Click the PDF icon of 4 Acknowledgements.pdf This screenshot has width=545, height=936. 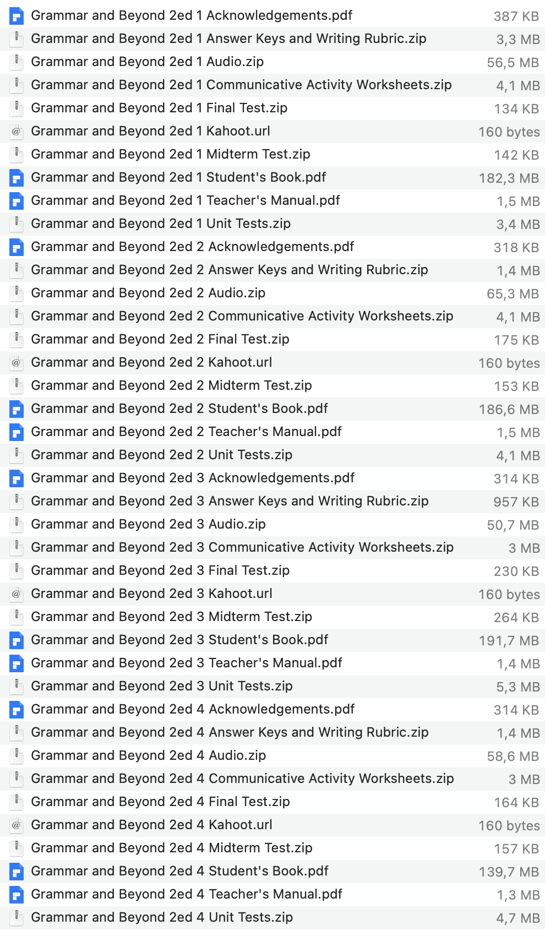pos(17,710)
